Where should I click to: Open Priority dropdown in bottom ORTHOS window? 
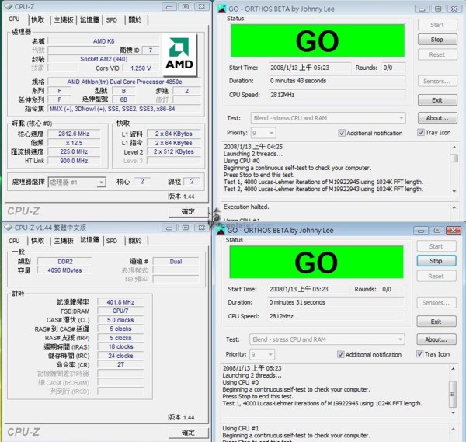(263, 354)
